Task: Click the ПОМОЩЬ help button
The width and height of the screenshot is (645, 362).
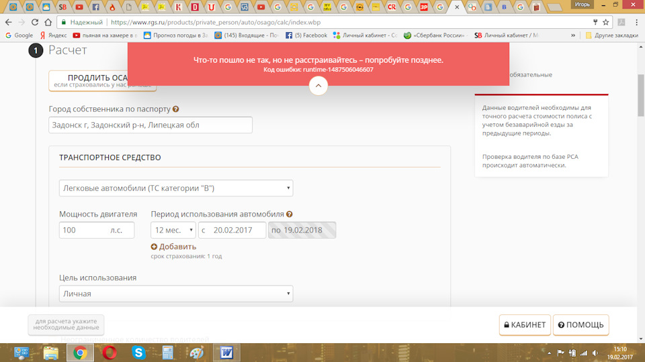Action: pyautogui.click(x=580, y=325)
